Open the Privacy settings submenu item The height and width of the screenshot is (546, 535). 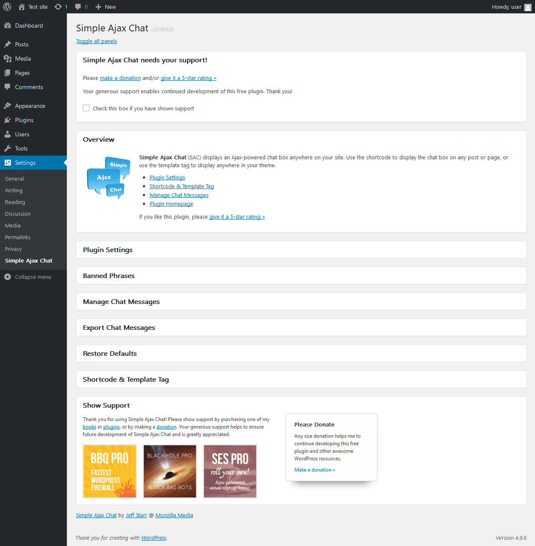(33, 249)
